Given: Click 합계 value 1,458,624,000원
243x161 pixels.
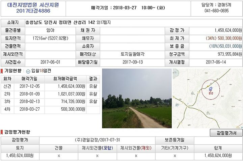Looking at the screenshot, I should 218,155.
